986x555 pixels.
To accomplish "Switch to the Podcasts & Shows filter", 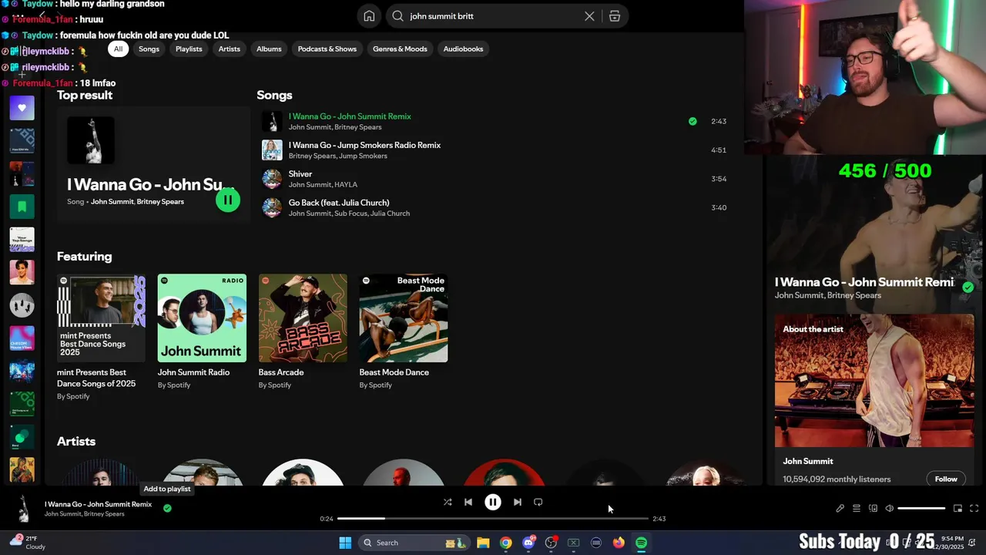I will (327, 49).
